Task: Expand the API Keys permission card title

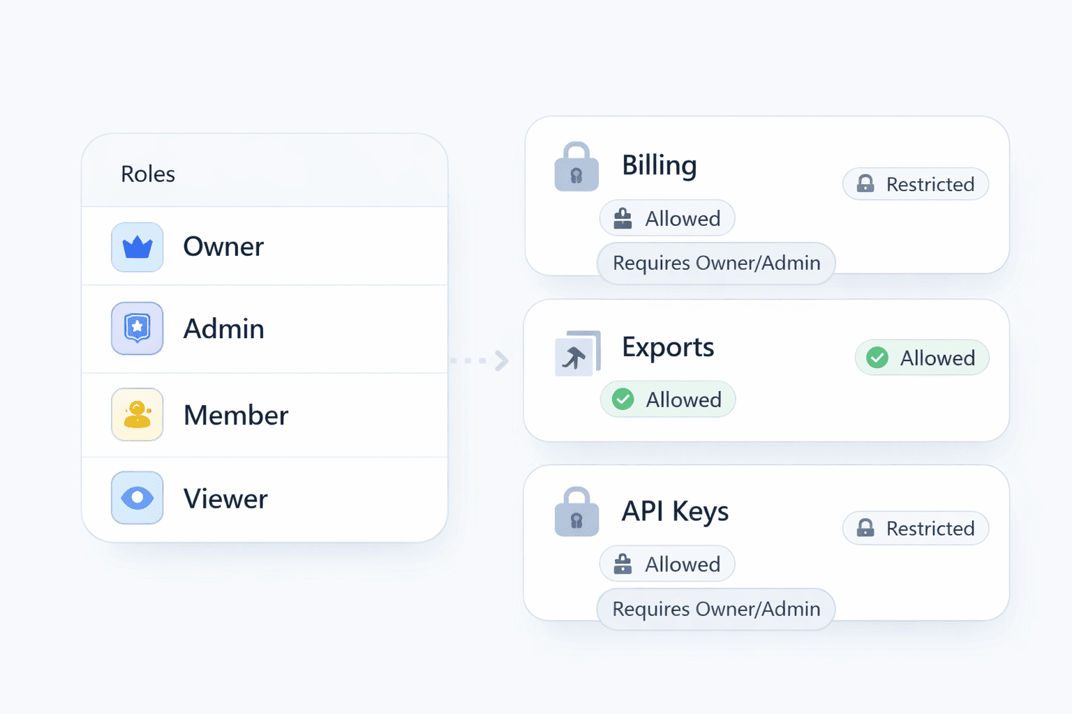Action: (x=675, y=511)
